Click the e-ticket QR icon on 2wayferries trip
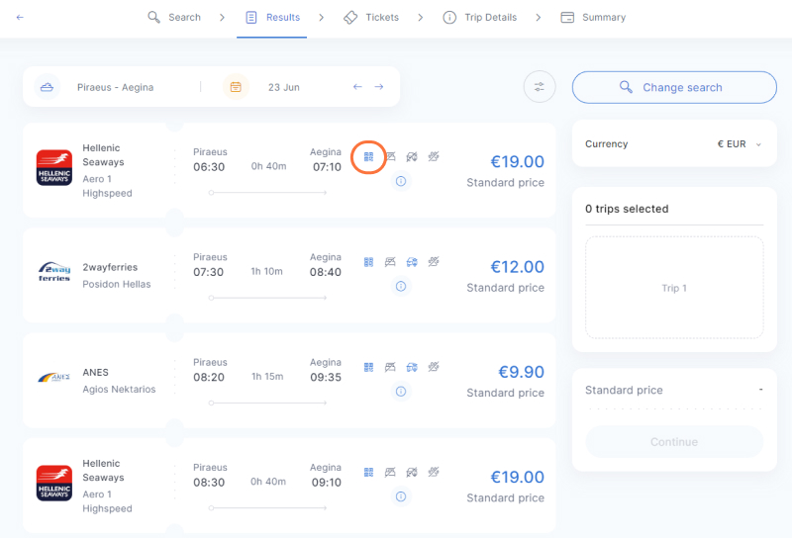Screen dimensions: 792x539 (368, 262)
